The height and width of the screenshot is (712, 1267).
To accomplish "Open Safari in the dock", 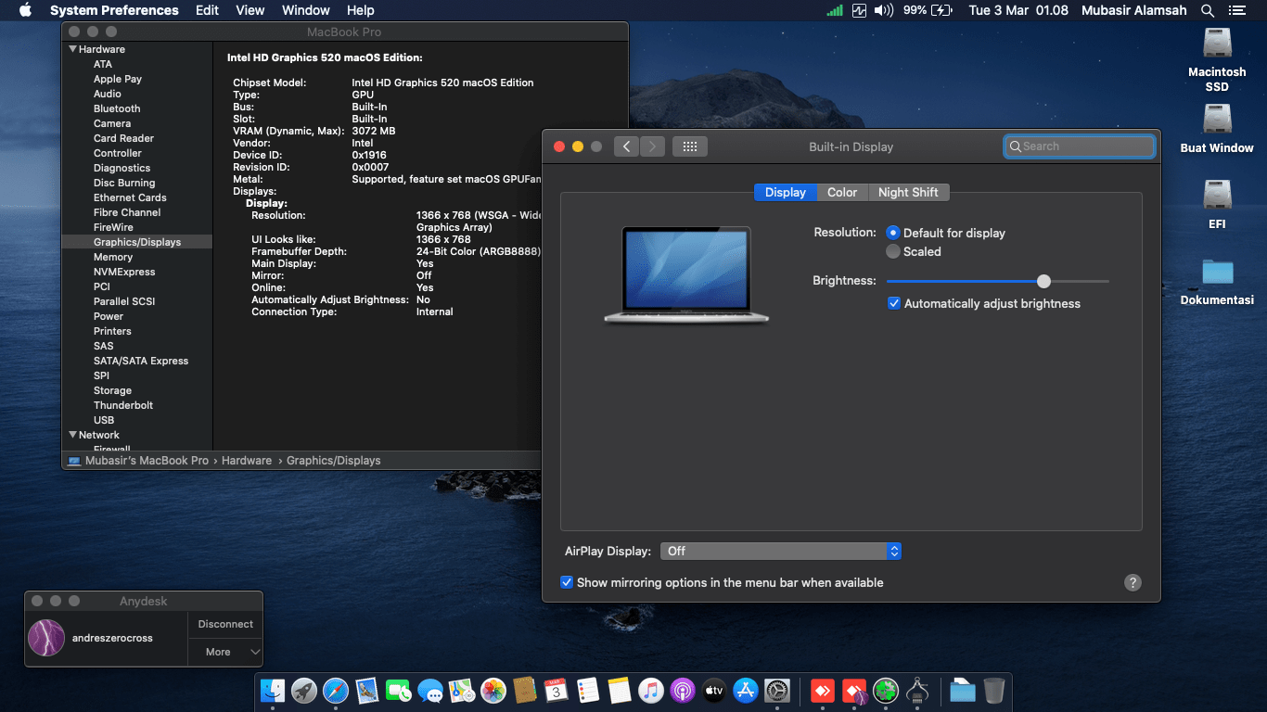I will (336, 691).
